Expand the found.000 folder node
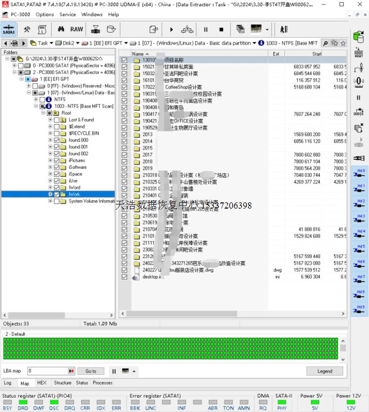Viewport: 369px width, 412px height. tap(50, 140)
